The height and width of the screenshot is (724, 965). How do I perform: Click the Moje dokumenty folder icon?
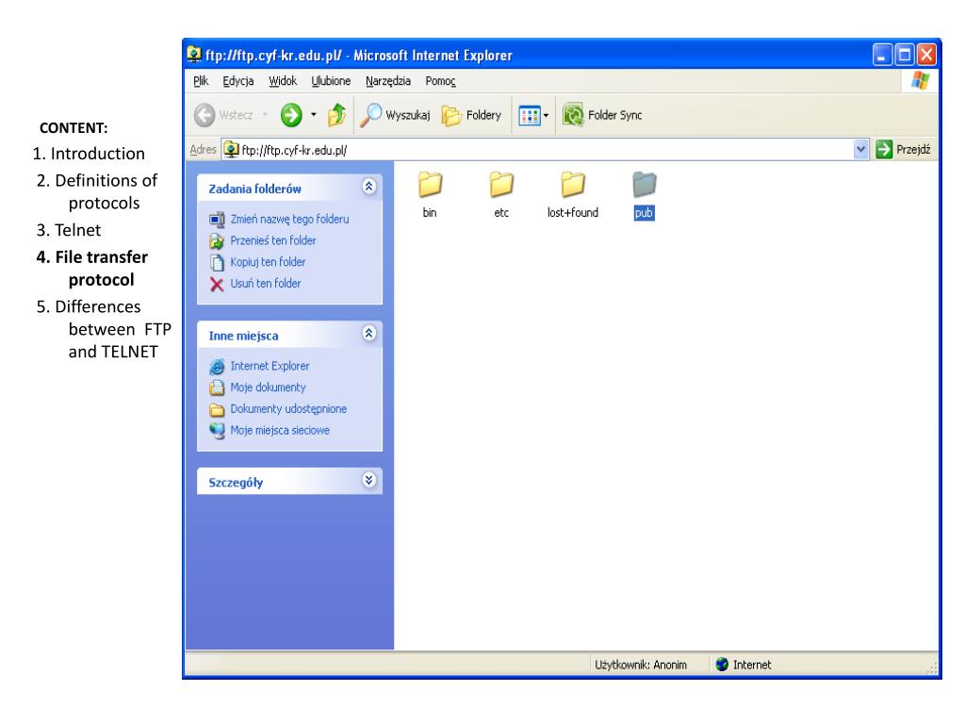tap(217, 387)
